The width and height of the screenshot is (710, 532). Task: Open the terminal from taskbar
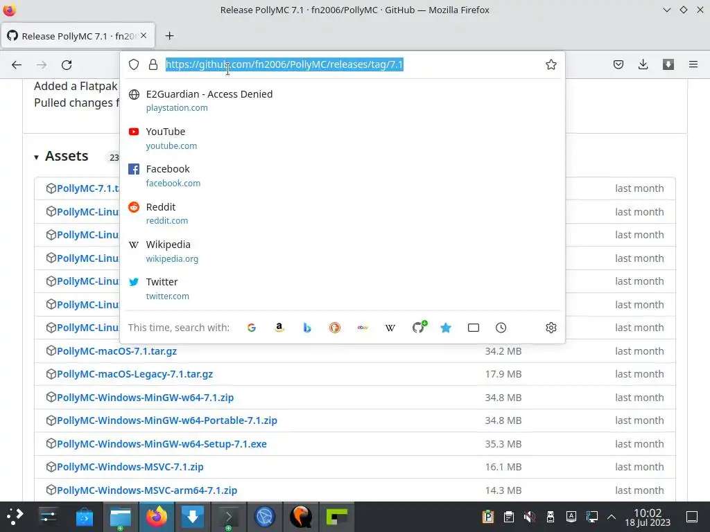tap(229, 517)
